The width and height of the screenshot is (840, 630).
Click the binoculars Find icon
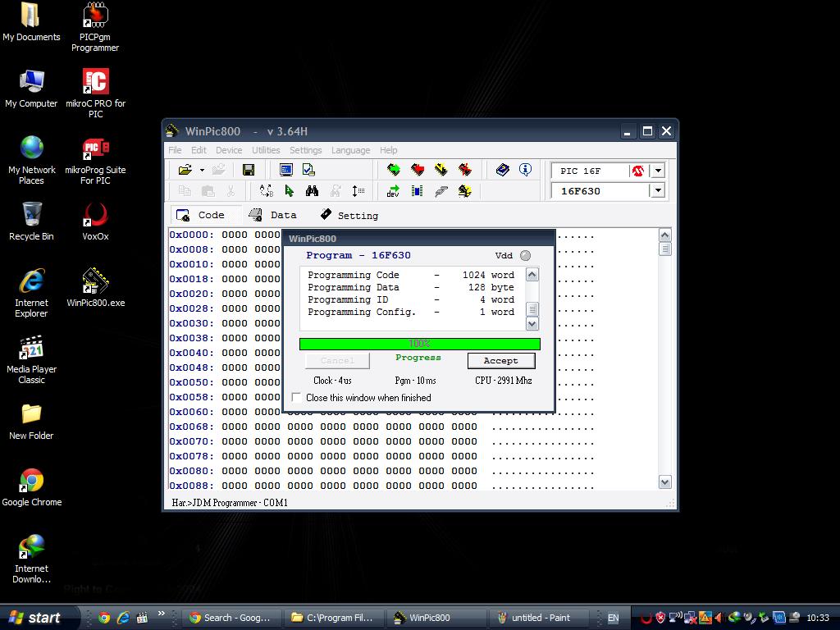pyautogui.click(x=312, y=190)
